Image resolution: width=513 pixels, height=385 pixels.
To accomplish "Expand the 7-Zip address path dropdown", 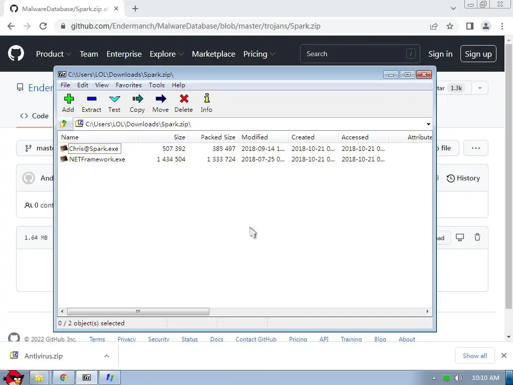I will (x=428, y=124).
